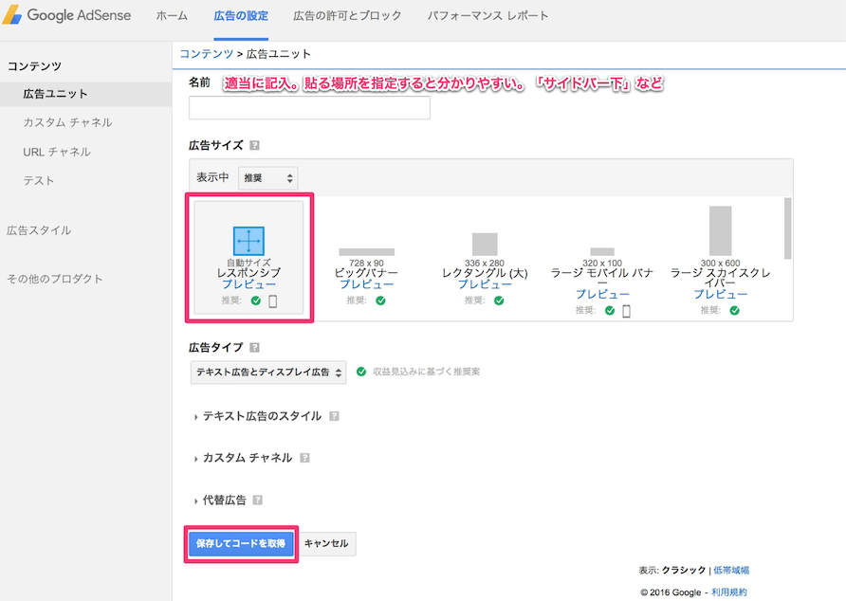
Task: Switch to the パフォーマンス レポート tab
Action: [x=487, y=16]
